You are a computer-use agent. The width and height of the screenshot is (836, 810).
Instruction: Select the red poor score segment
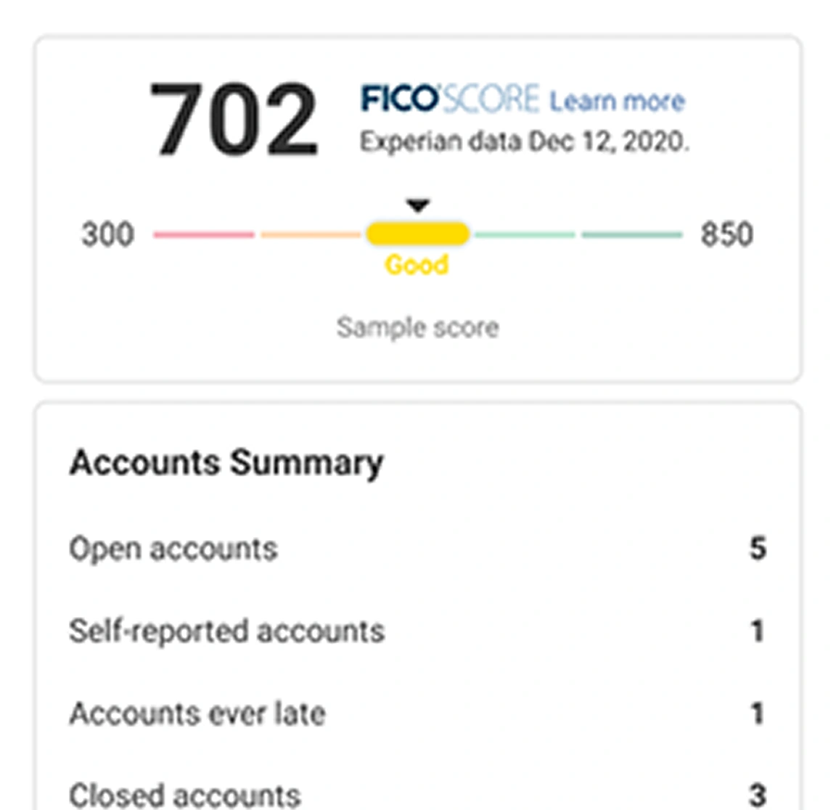click(204, 234)
